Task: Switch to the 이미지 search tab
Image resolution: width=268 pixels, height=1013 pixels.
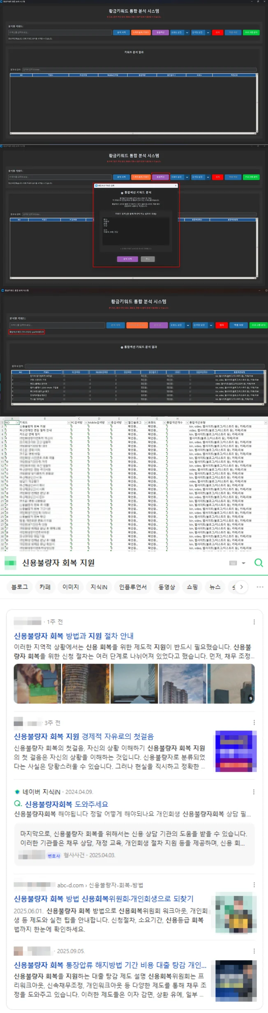Action: click(70, 587)
